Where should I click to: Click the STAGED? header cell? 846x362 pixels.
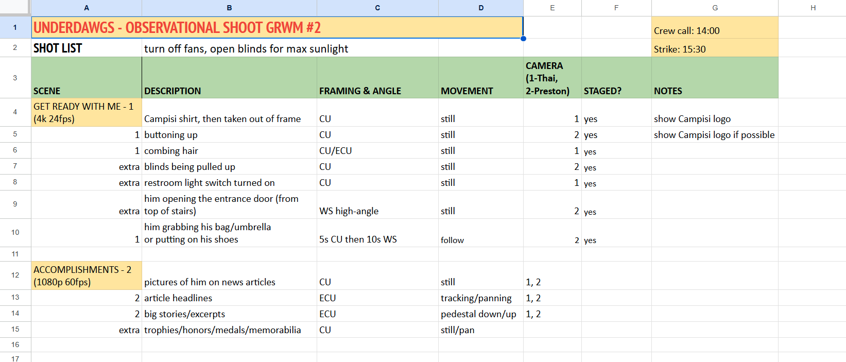616,78
